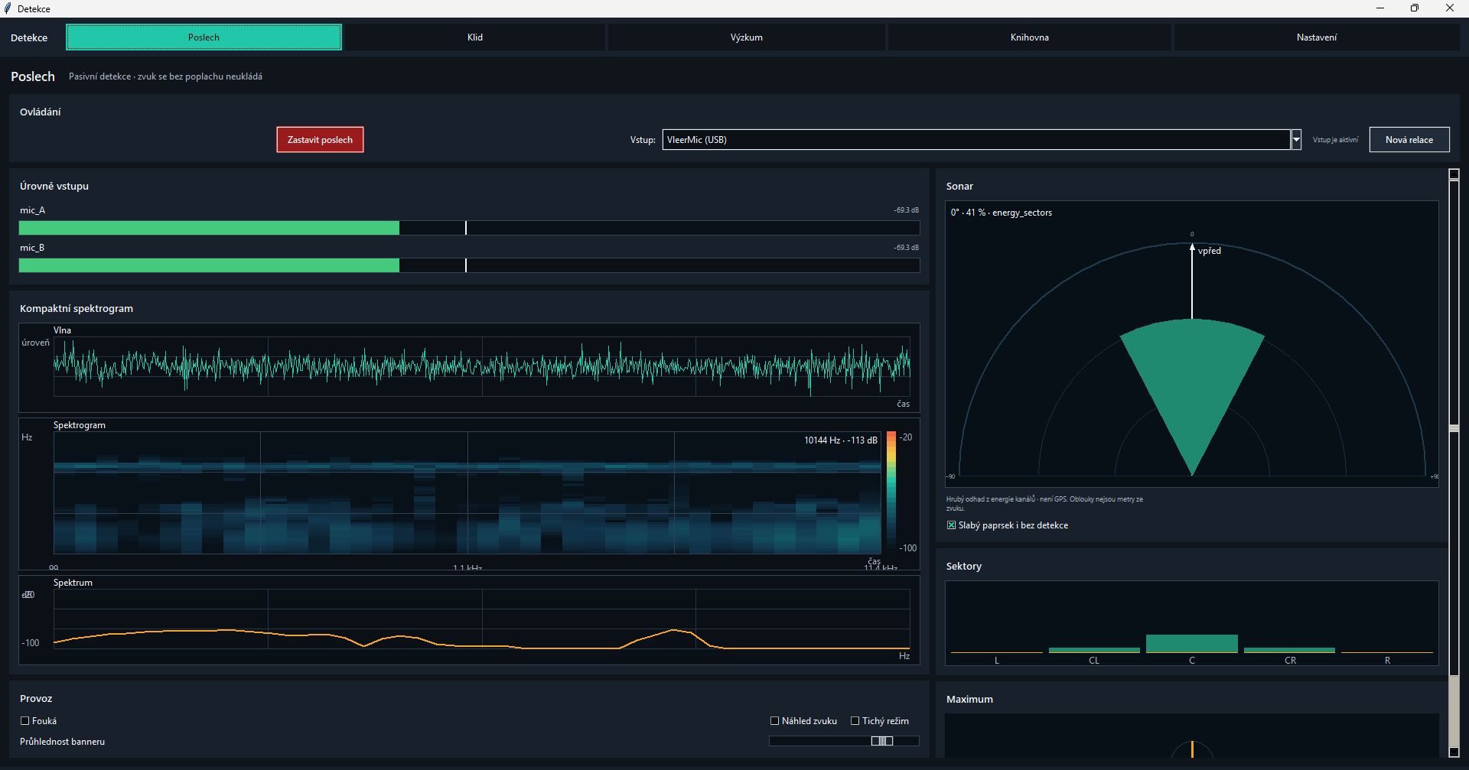
Task: Click the scrollbar up arrow in right panel
Action: point(1454,174)
